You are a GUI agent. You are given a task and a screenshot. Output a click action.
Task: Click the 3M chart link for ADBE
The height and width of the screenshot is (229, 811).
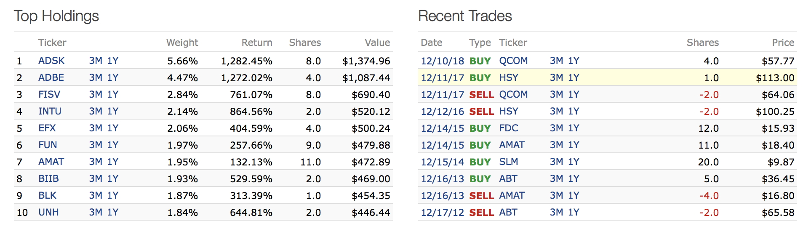95,78
